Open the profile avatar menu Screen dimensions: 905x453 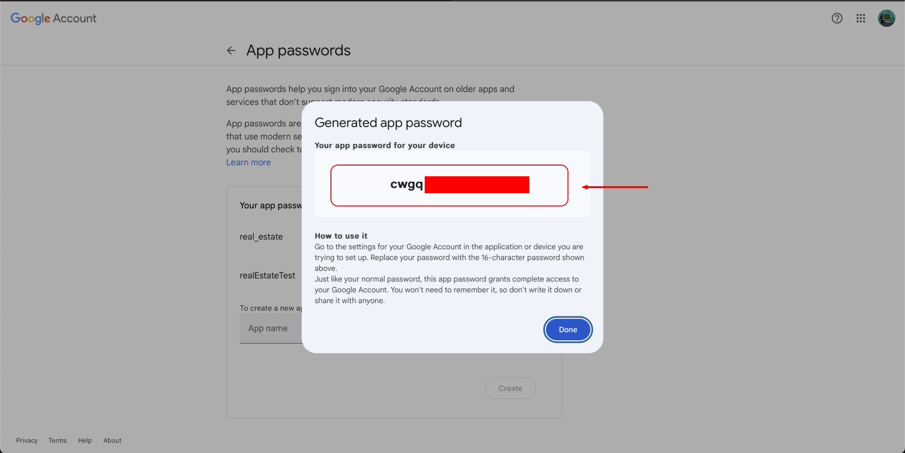tap(886, 18)
